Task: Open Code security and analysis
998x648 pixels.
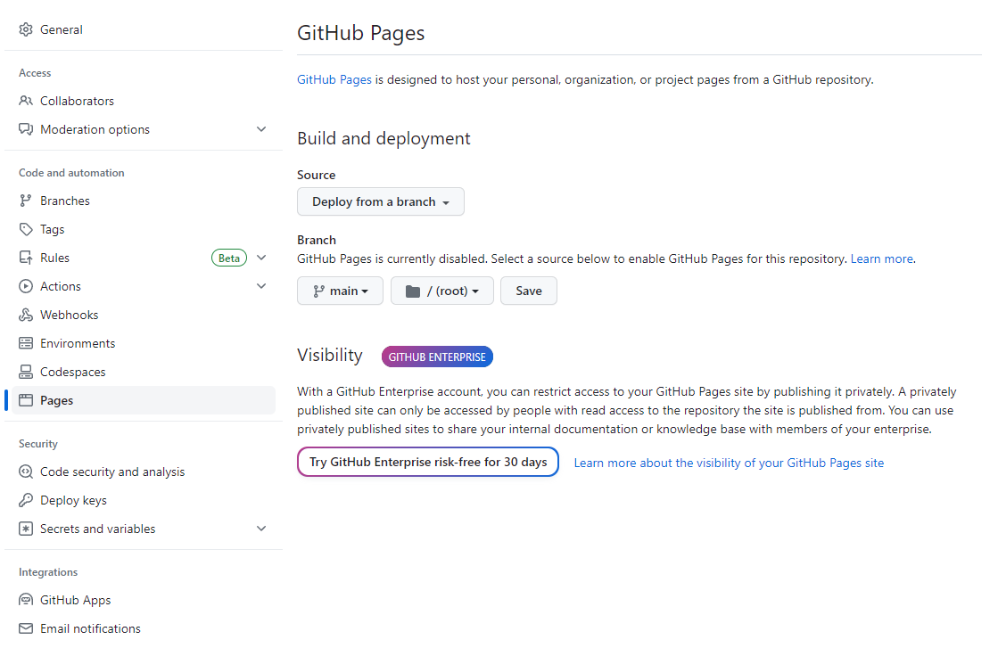Action: (x=144, y=472)
